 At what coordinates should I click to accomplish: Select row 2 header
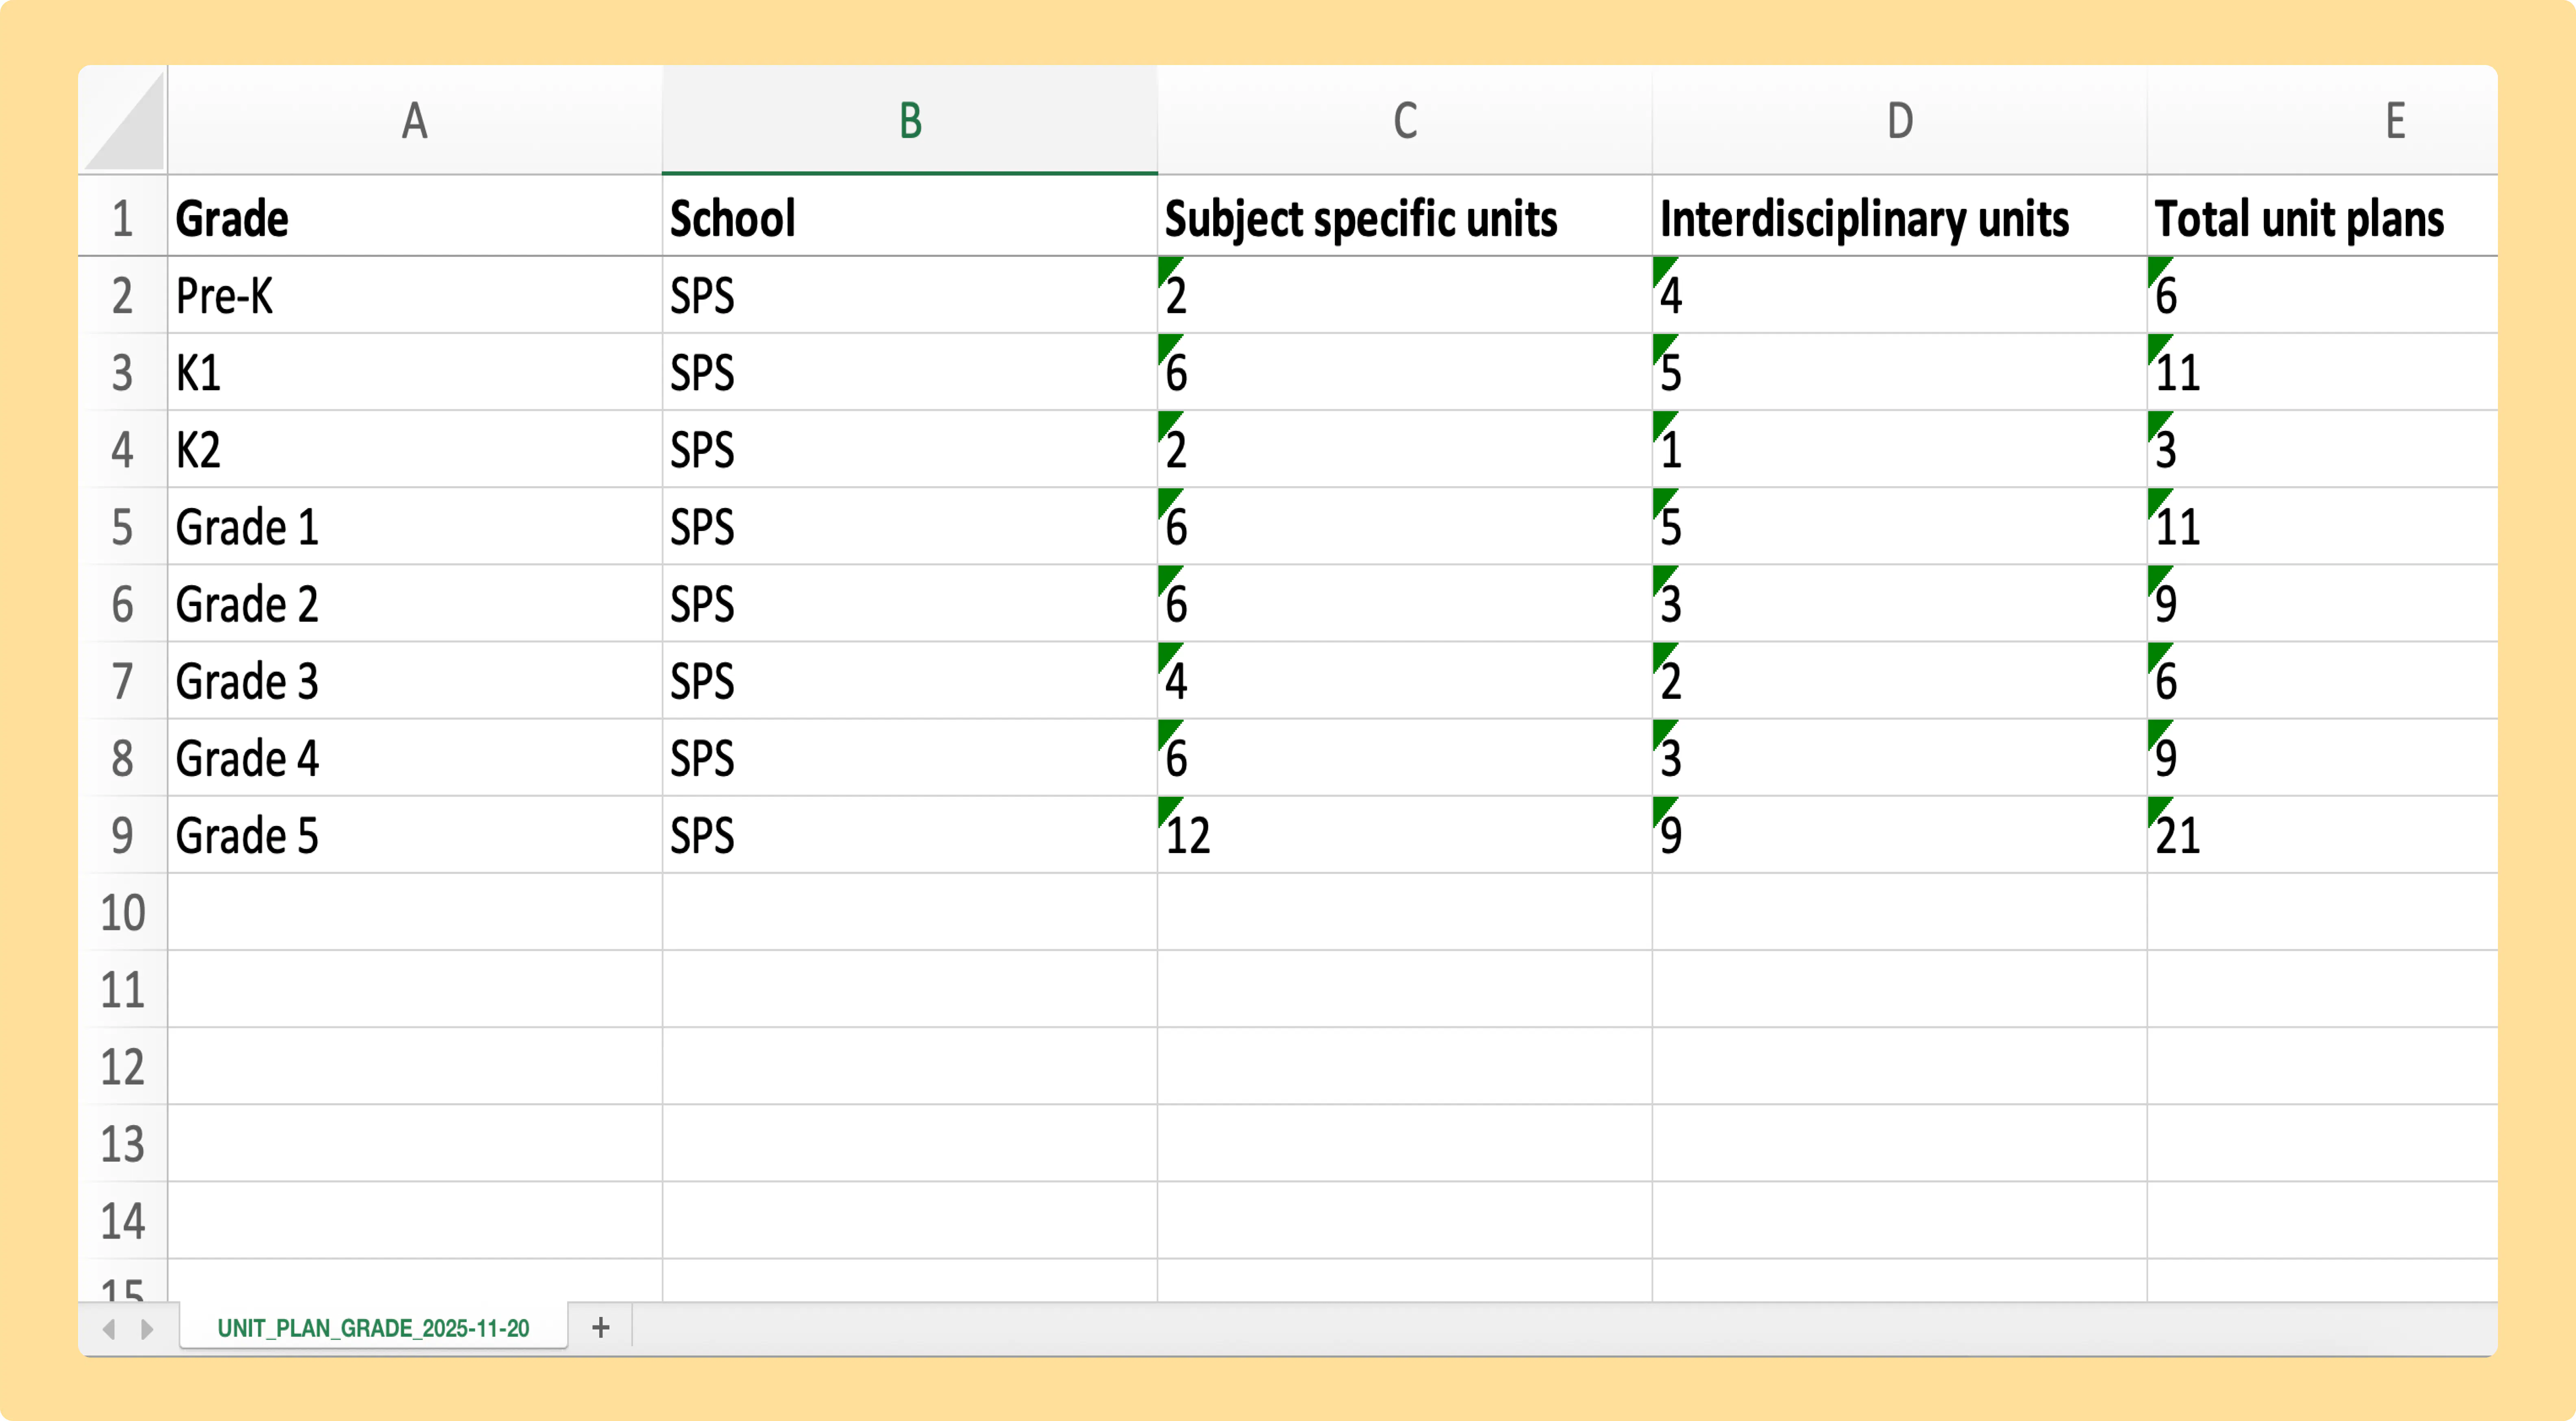(x=123, y=295)
